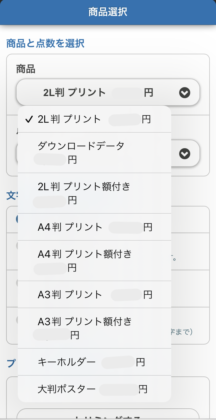Pick the A4判 プリント option
This screenshot has height=420, width=216.
coord(94,227)
